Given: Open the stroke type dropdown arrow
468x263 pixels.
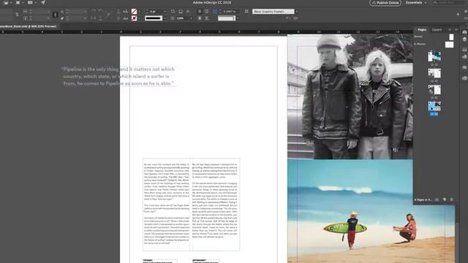Looking at the screenshot, I should click(x=165, y=18).
